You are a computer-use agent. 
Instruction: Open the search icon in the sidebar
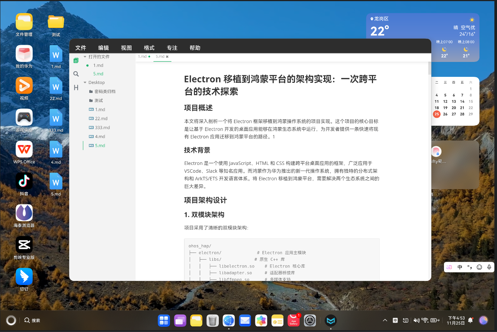[x=76, y=74]
